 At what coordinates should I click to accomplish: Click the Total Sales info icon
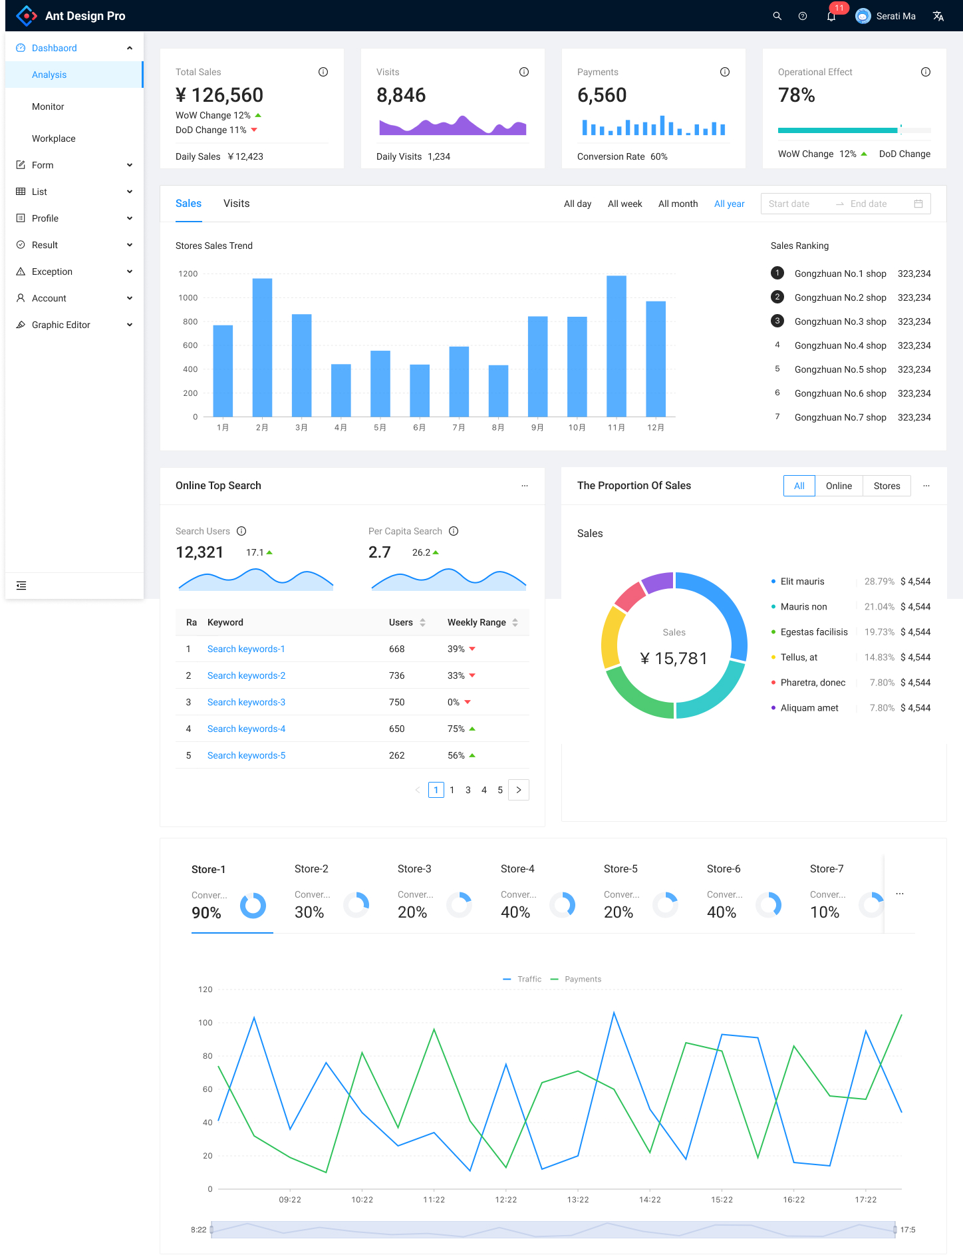coord(323,72)
